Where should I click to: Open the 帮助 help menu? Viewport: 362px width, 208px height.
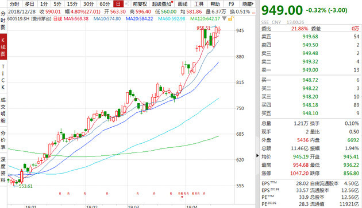point(215,4)
